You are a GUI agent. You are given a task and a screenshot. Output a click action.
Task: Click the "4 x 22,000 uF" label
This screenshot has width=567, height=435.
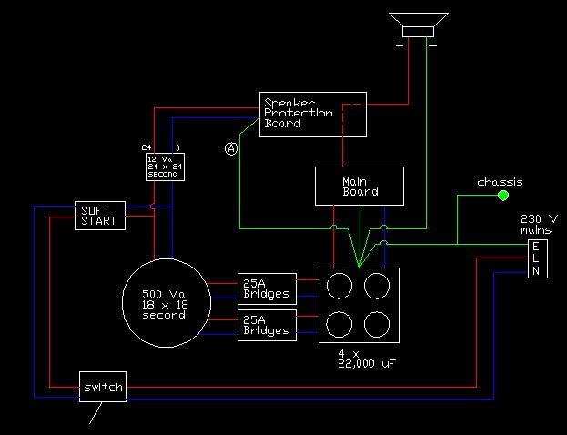[x=367, y=359]
